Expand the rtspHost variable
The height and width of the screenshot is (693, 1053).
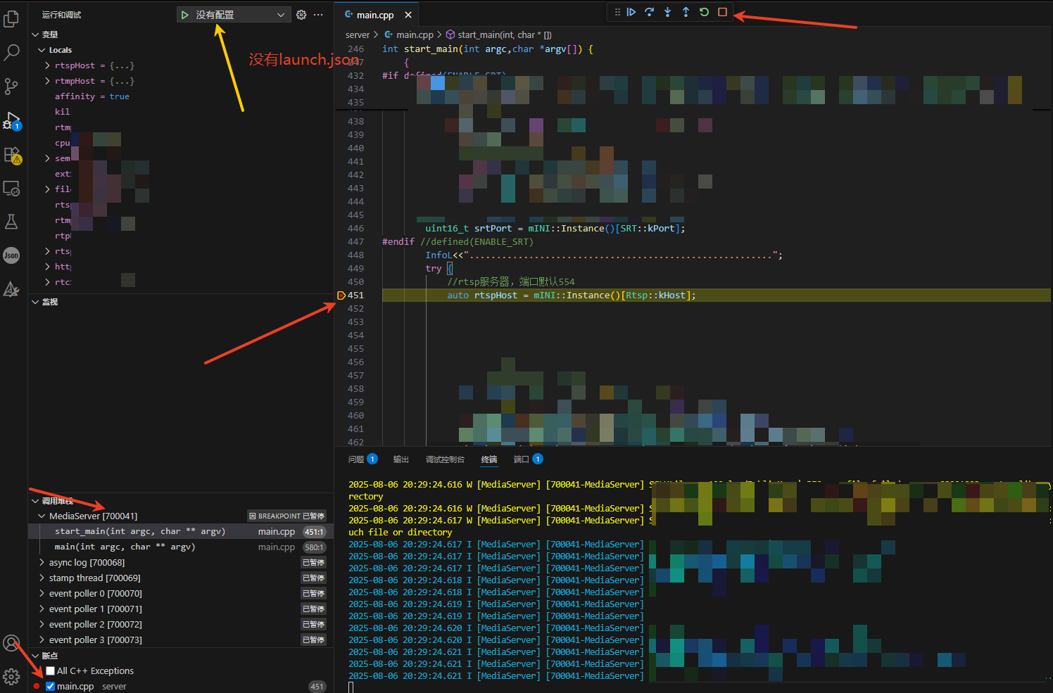click(47, 65)
